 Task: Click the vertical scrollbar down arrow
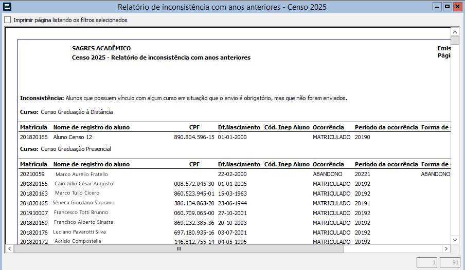455,240
